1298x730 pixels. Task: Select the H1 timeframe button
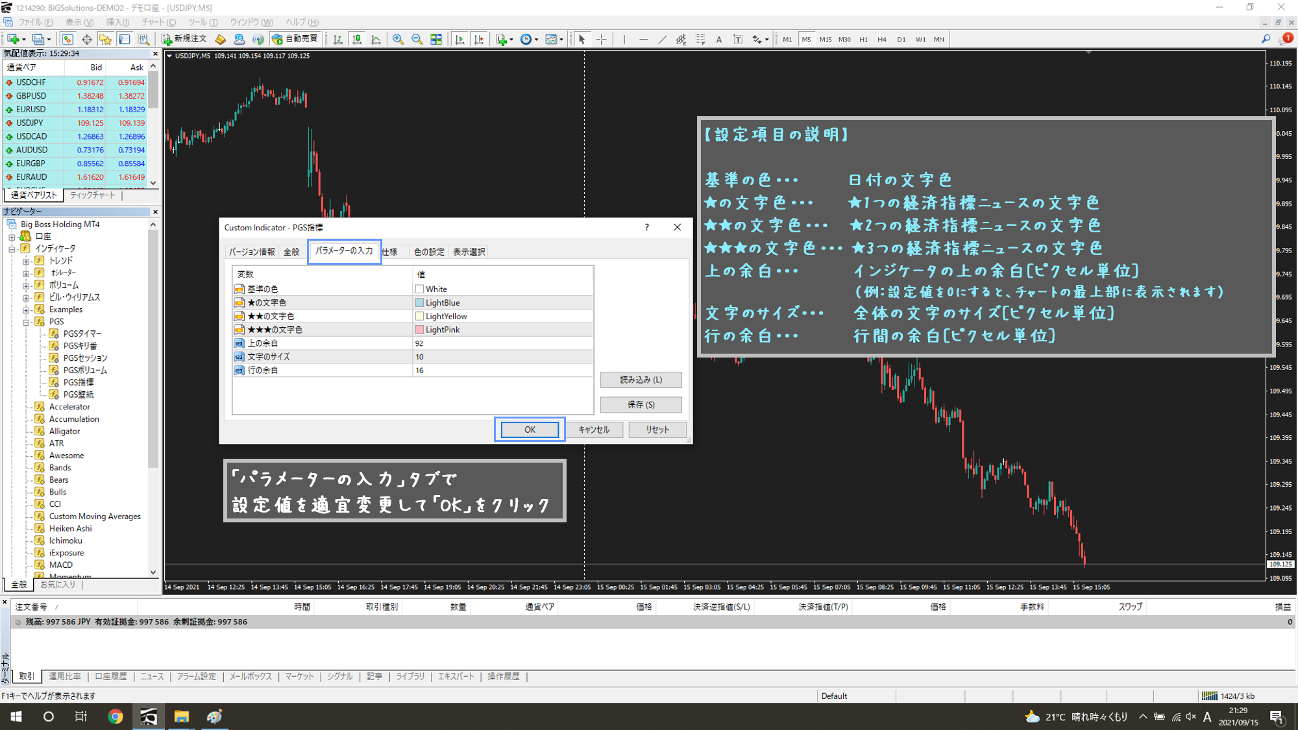863,40
